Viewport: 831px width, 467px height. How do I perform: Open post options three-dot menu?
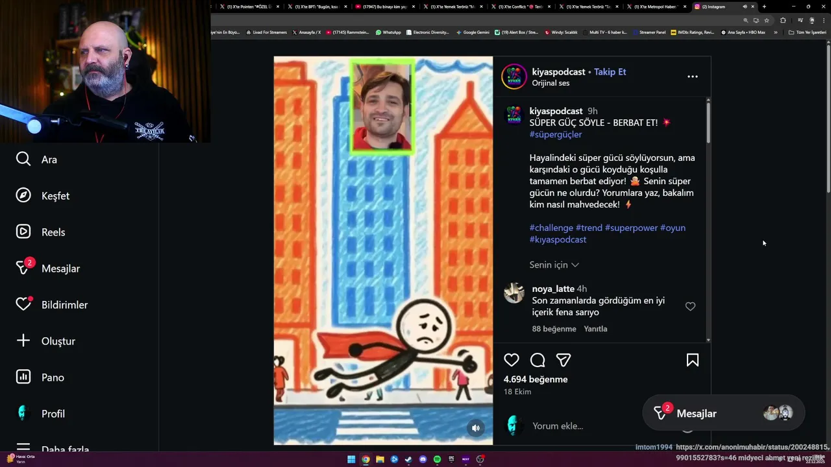(x=693, y=77)
